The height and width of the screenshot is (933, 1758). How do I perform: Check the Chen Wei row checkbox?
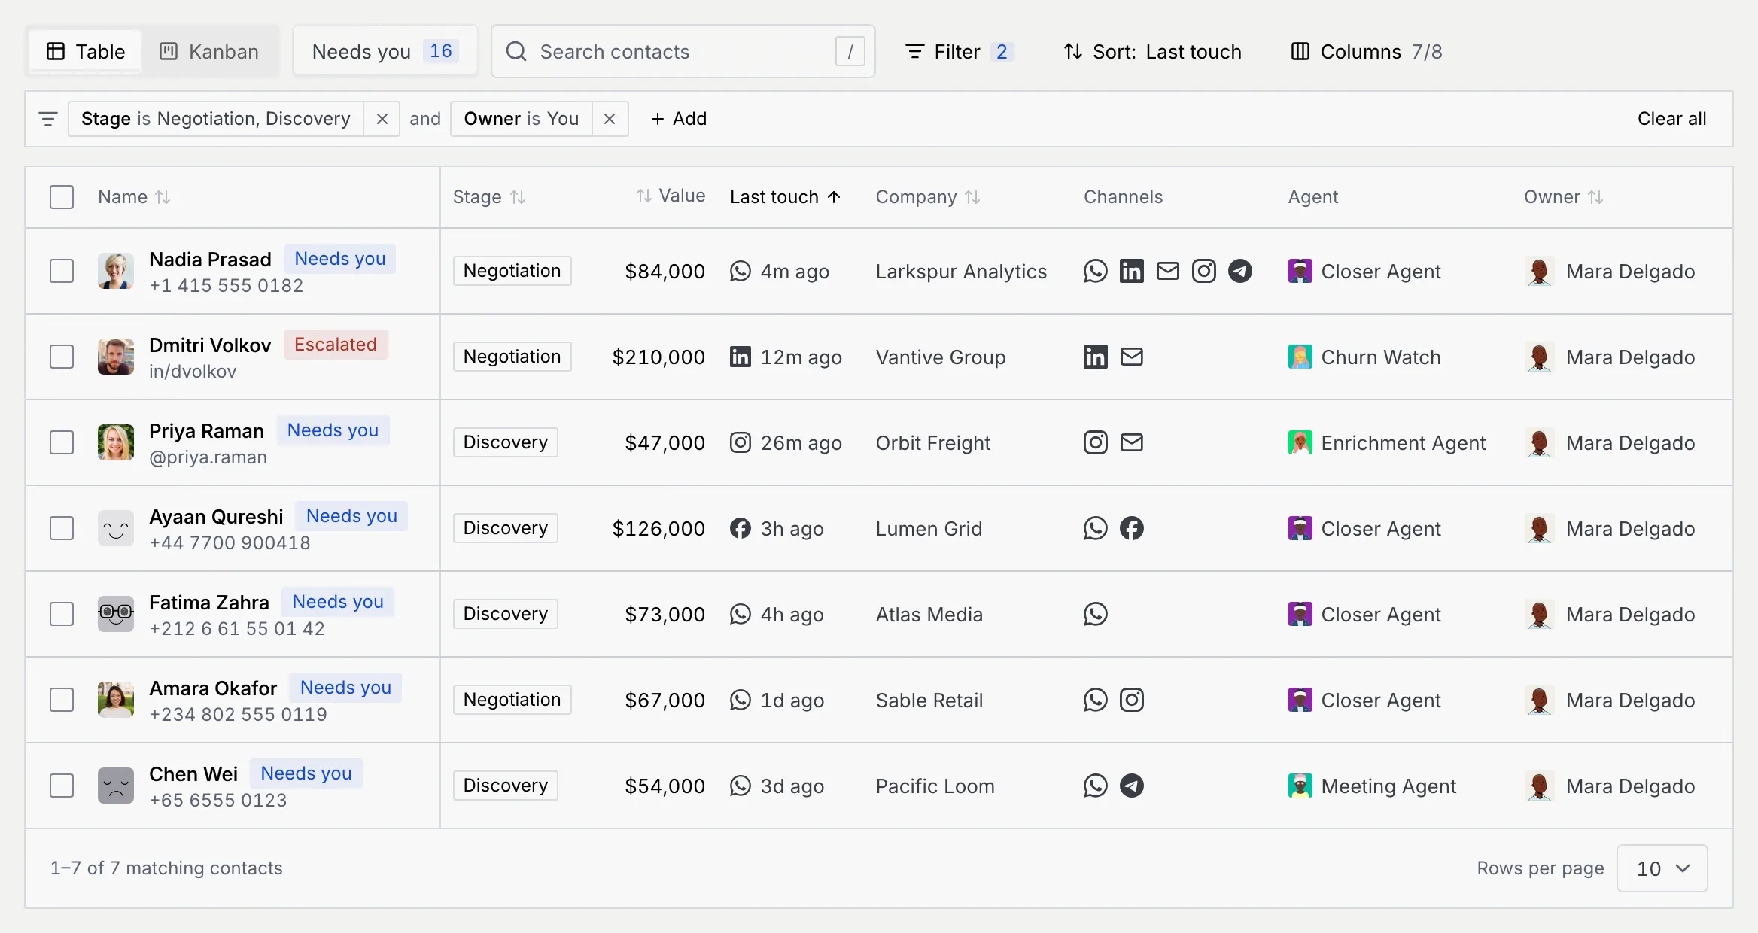pyautogui.click(x=62, y=786)
